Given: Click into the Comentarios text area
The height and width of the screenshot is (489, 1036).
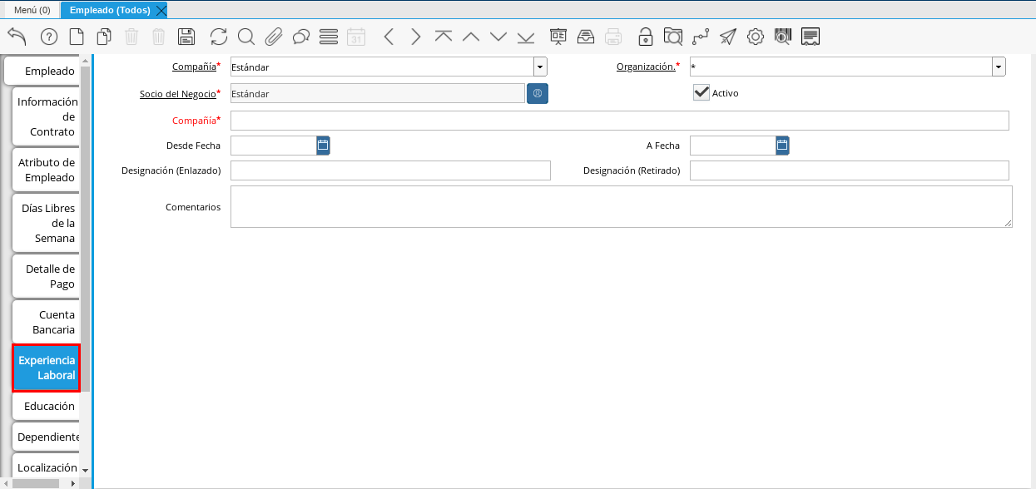Looking at the screenshot, I should [x=622, y=206].
